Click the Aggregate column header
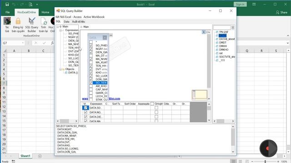Image resolution: width=291 pixels, height=163 pixels. [x=144, y=104]
